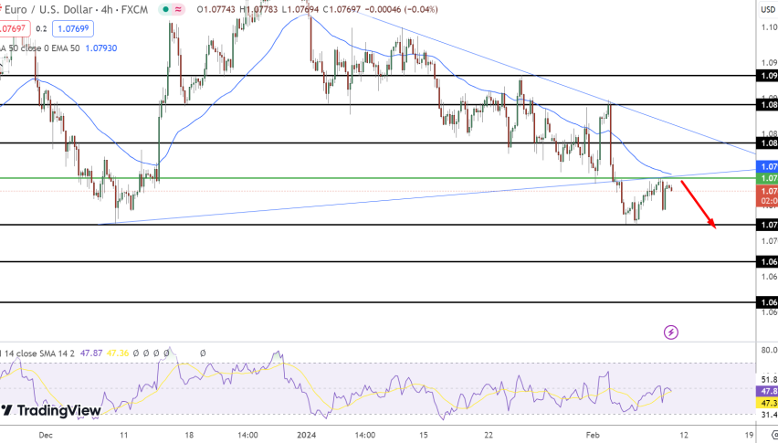The width and height of the screenshot is (778, 443).
Task: Click the green price label on axis
Action: tap(767, 178)
